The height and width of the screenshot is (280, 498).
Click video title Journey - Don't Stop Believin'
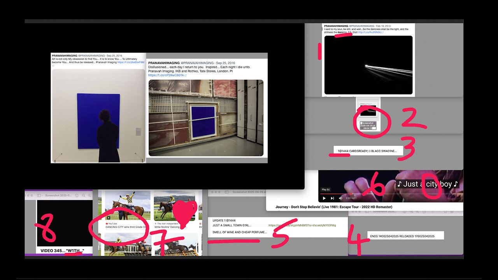pos(334,207)
